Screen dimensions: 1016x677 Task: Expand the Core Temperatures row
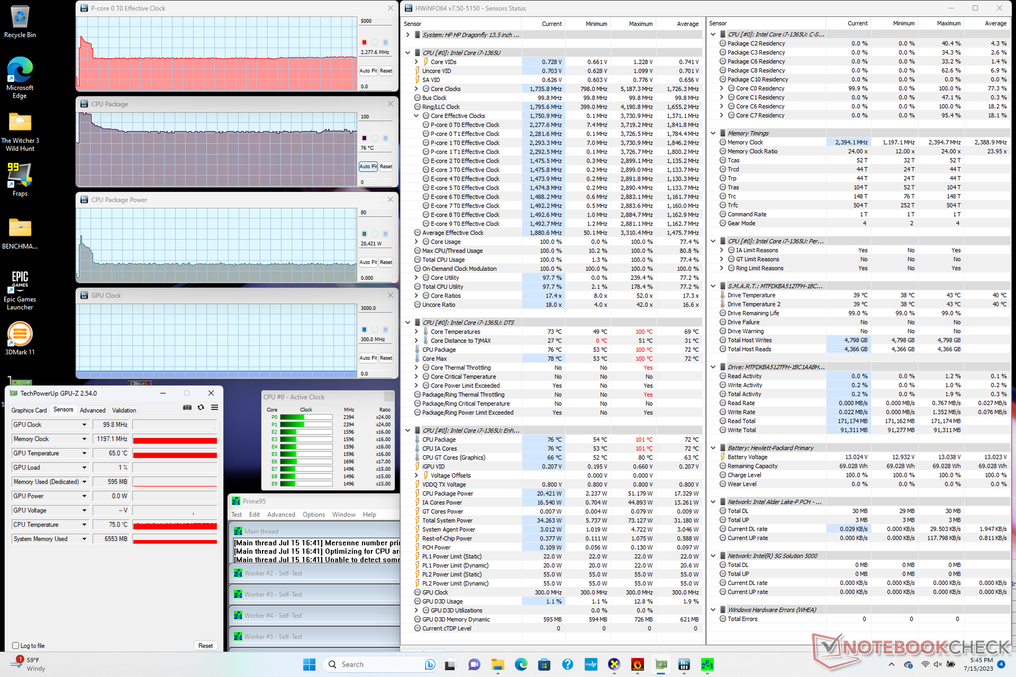tap(417, 332)
